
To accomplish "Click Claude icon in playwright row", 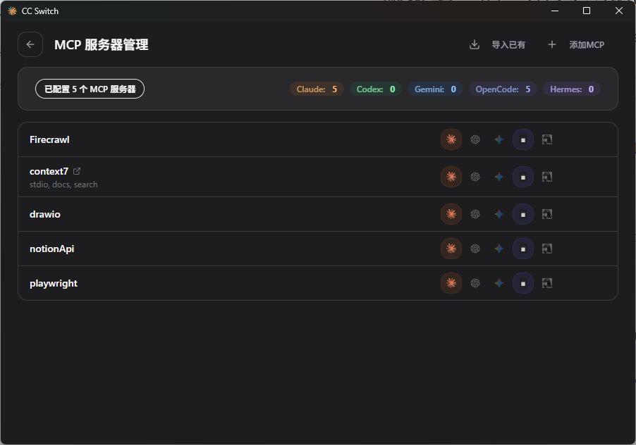I will [x=451, y=283].
